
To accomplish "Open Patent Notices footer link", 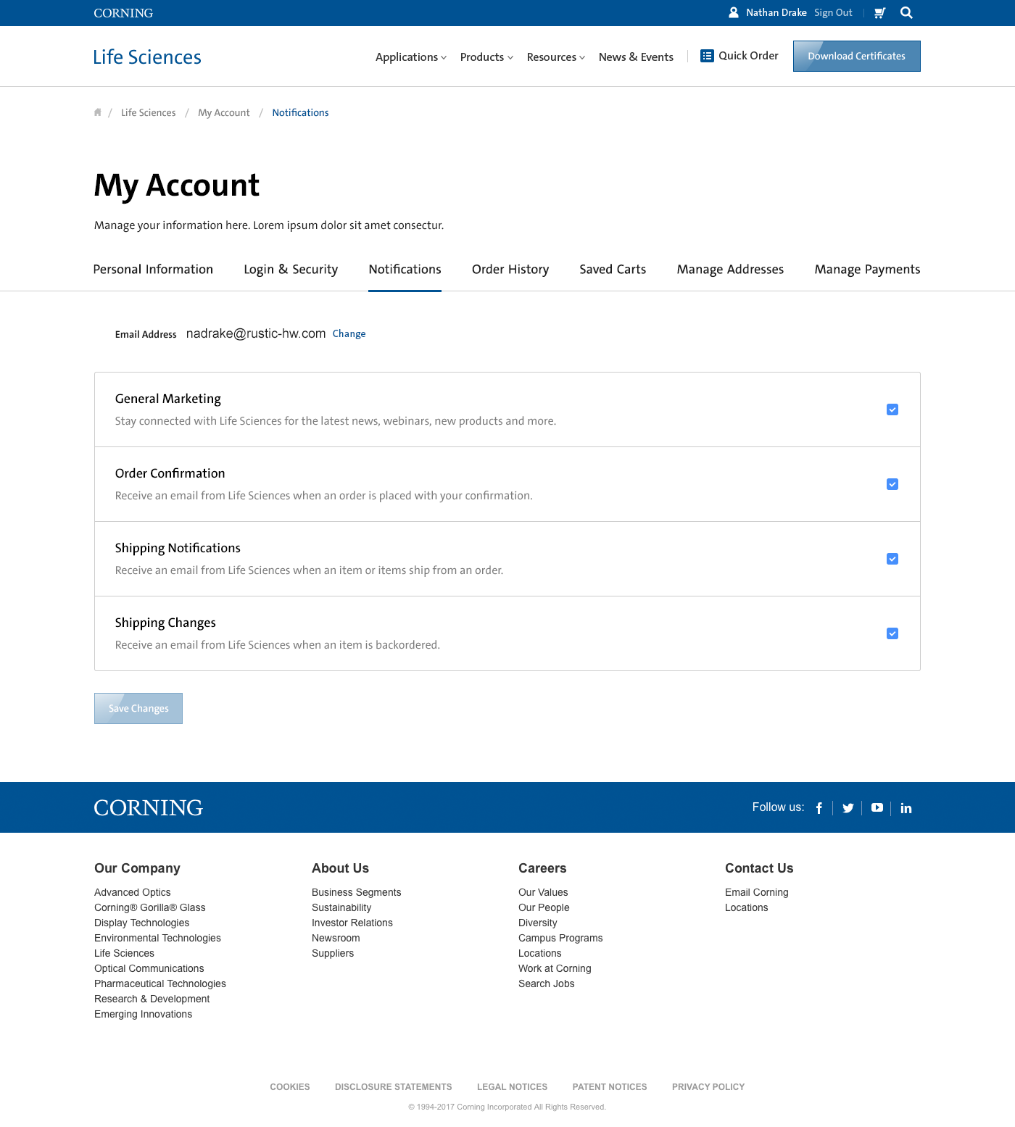I will 610,1087.
